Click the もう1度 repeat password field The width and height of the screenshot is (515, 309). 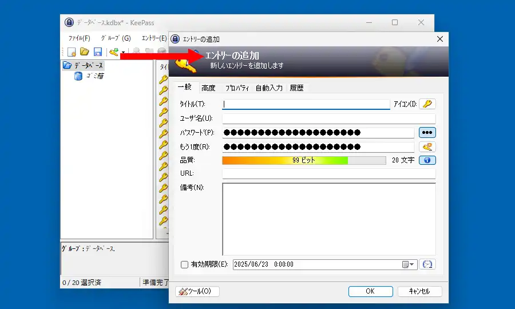pos(318,147)
